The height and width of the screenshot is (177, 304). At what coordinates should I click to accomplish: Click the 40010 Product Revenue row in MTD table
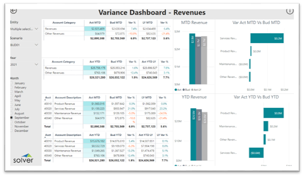[x=106, y=103]
